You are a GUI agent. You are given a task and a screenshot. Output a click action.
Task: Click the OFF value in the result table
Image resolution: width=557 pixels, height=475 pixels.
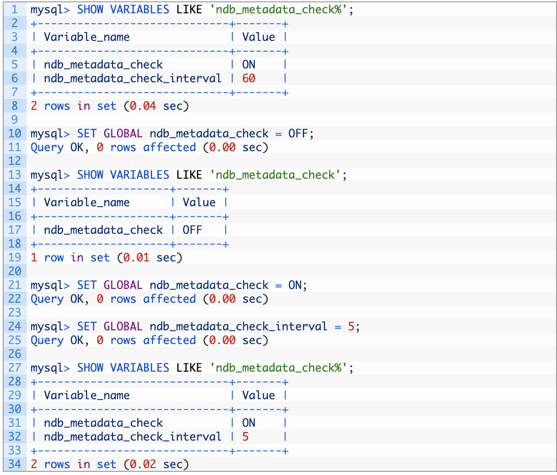pyautogui.click(x=192, y=230)
